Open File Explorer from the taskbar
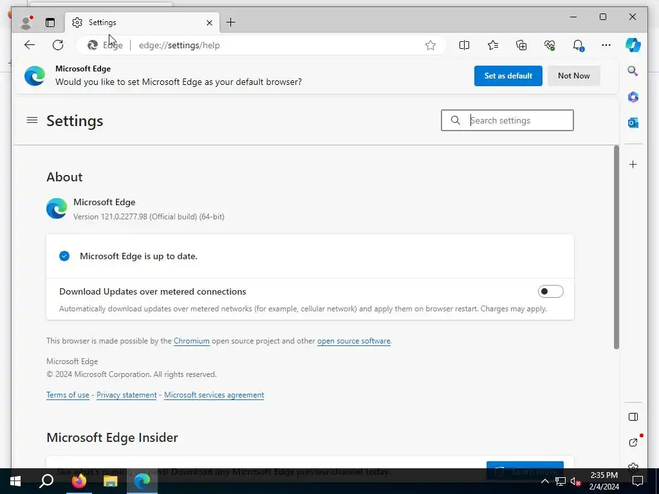 pos(111,481)
